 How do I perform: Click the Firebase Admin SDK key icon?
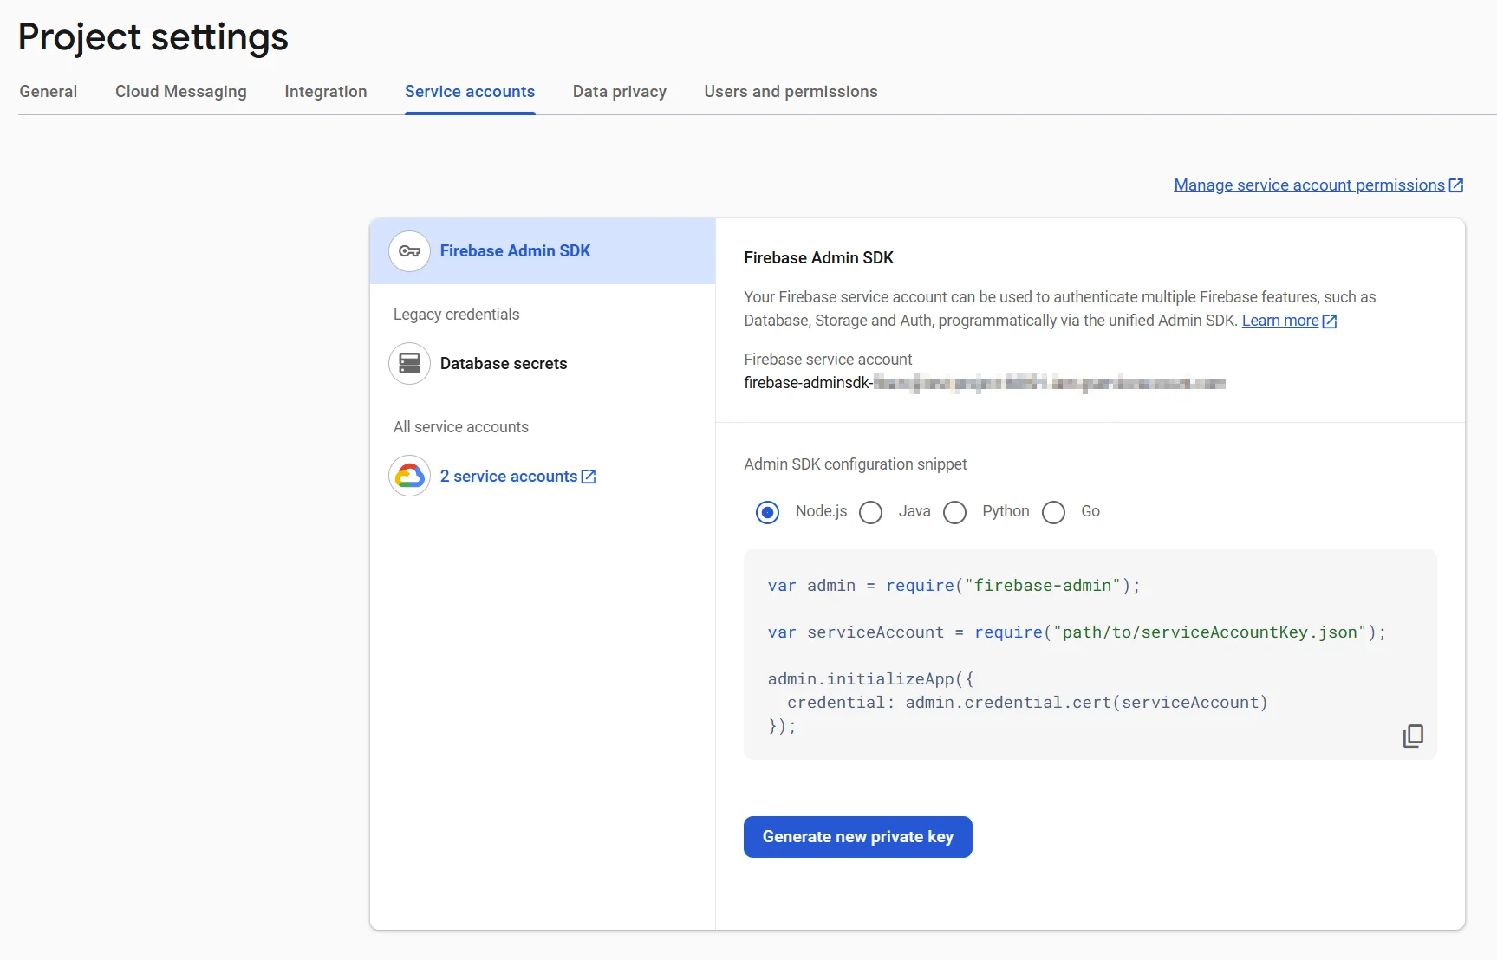coord(409,251)
